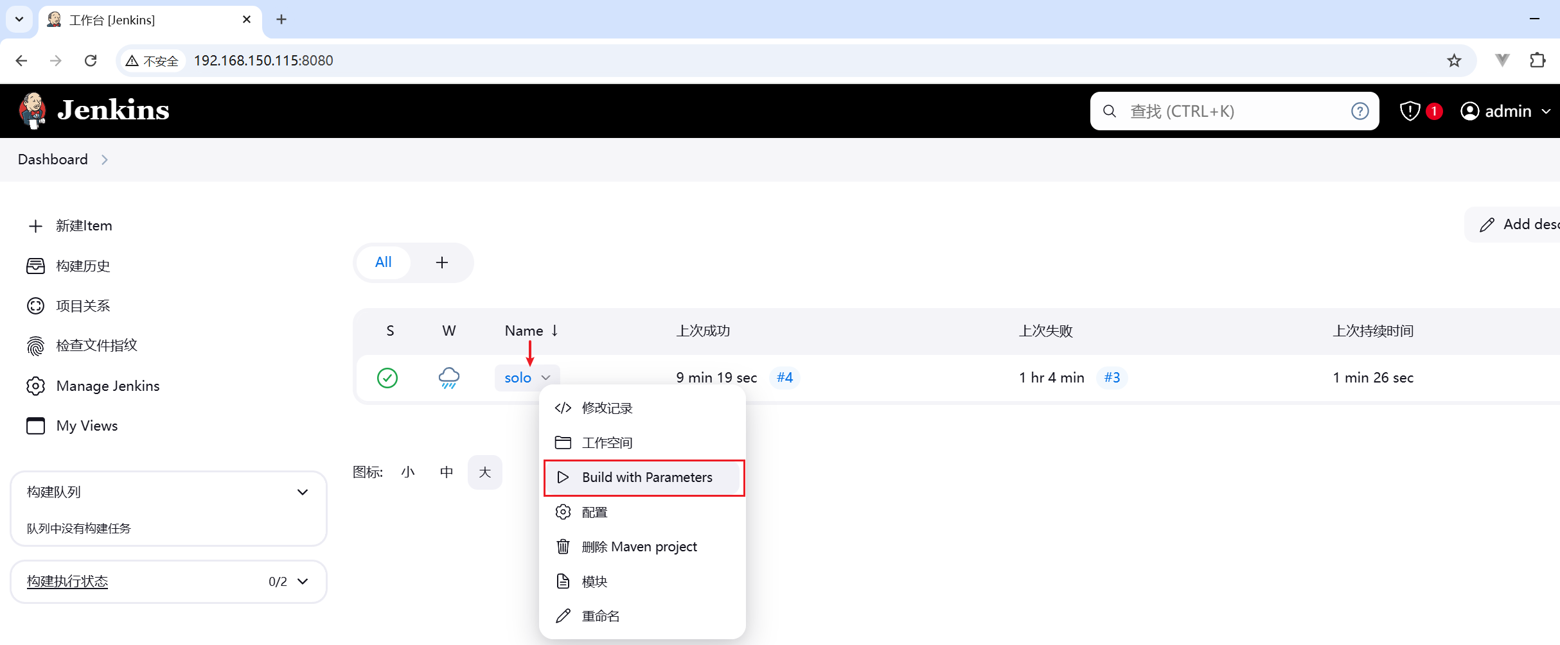This screenshot has height=645, width=1560.
Task: Open the browser tab search dropdown
Action: pyautogui.click(x=19, y=19)
